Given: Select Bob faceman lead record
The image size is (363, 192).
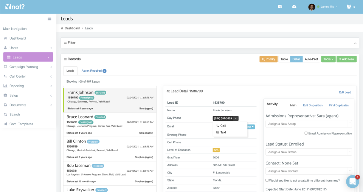Looking at the screenshot, I should pos(110,173).
